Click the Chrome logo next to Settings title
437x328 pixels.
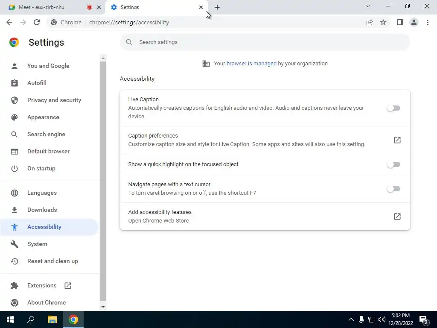[x=14, y=42]
